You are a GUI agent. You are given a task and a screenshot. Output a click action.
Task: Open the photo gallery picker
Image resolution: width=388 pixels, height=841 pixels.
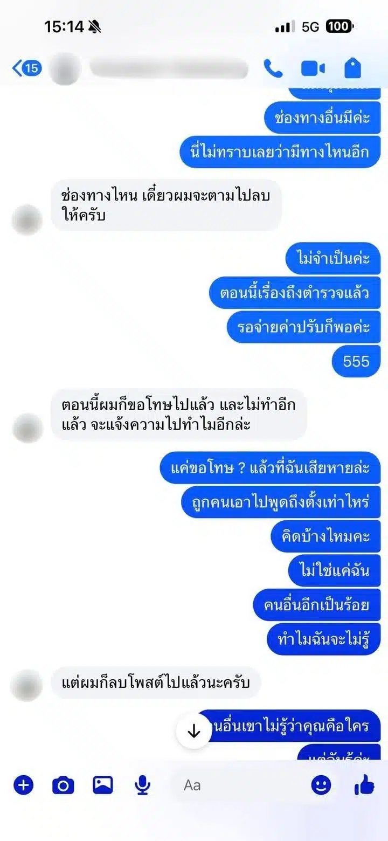click(x=102, y=785)
